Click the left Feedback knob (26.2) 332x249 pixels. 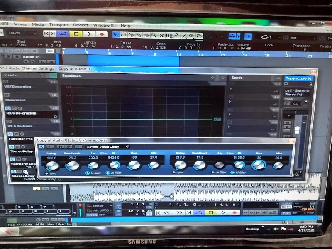point(73,166)
